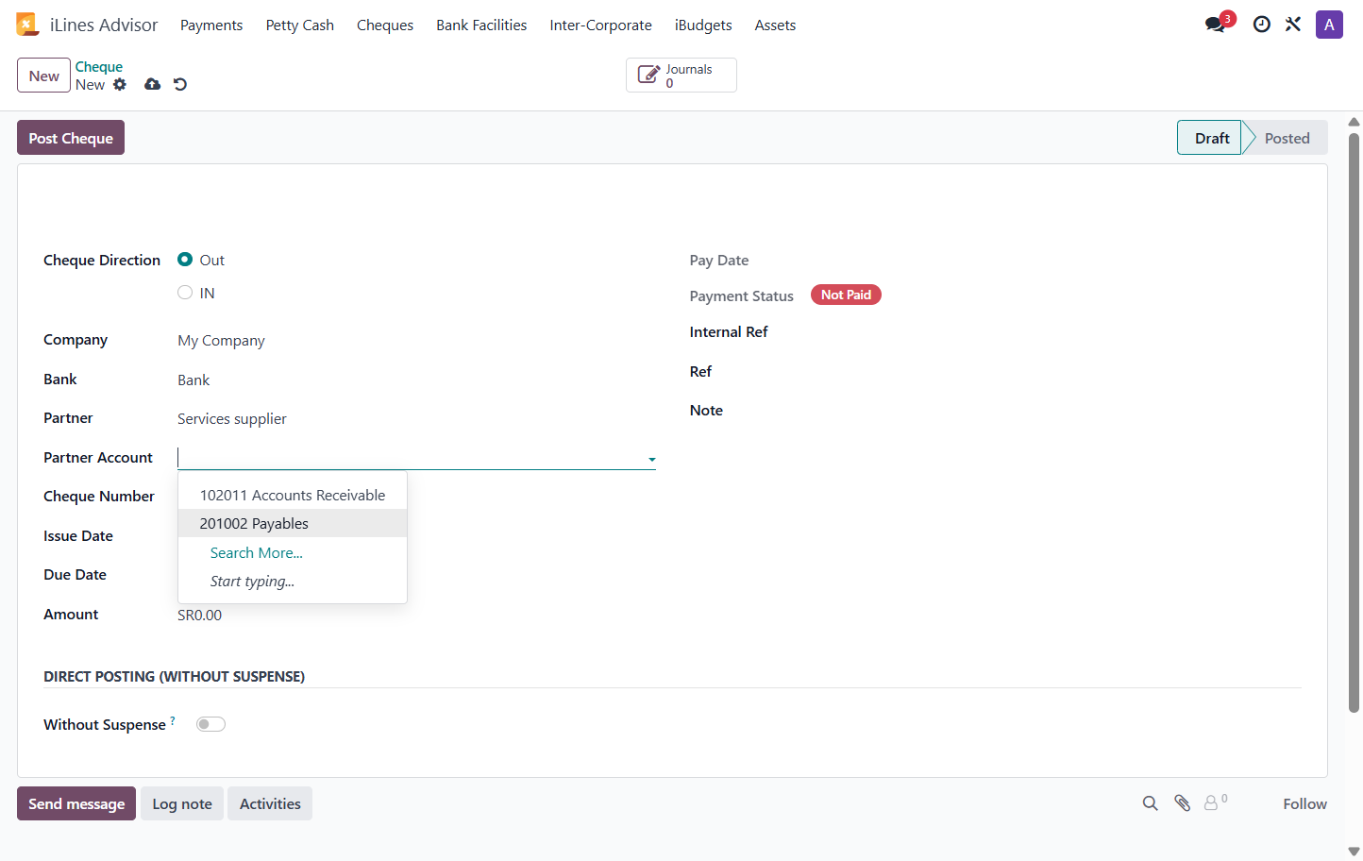
Task: Click the Follow button
Action: [x=1304, y=803]
